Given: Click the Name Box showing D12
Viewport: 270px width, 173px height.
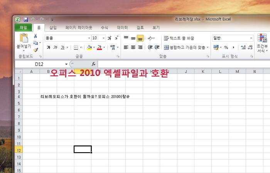Looking at the screenshot, I should 40,64.
